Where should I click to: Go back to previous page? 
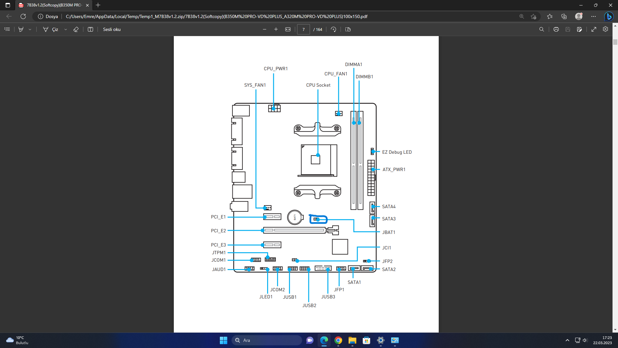(x=9, y=16)
